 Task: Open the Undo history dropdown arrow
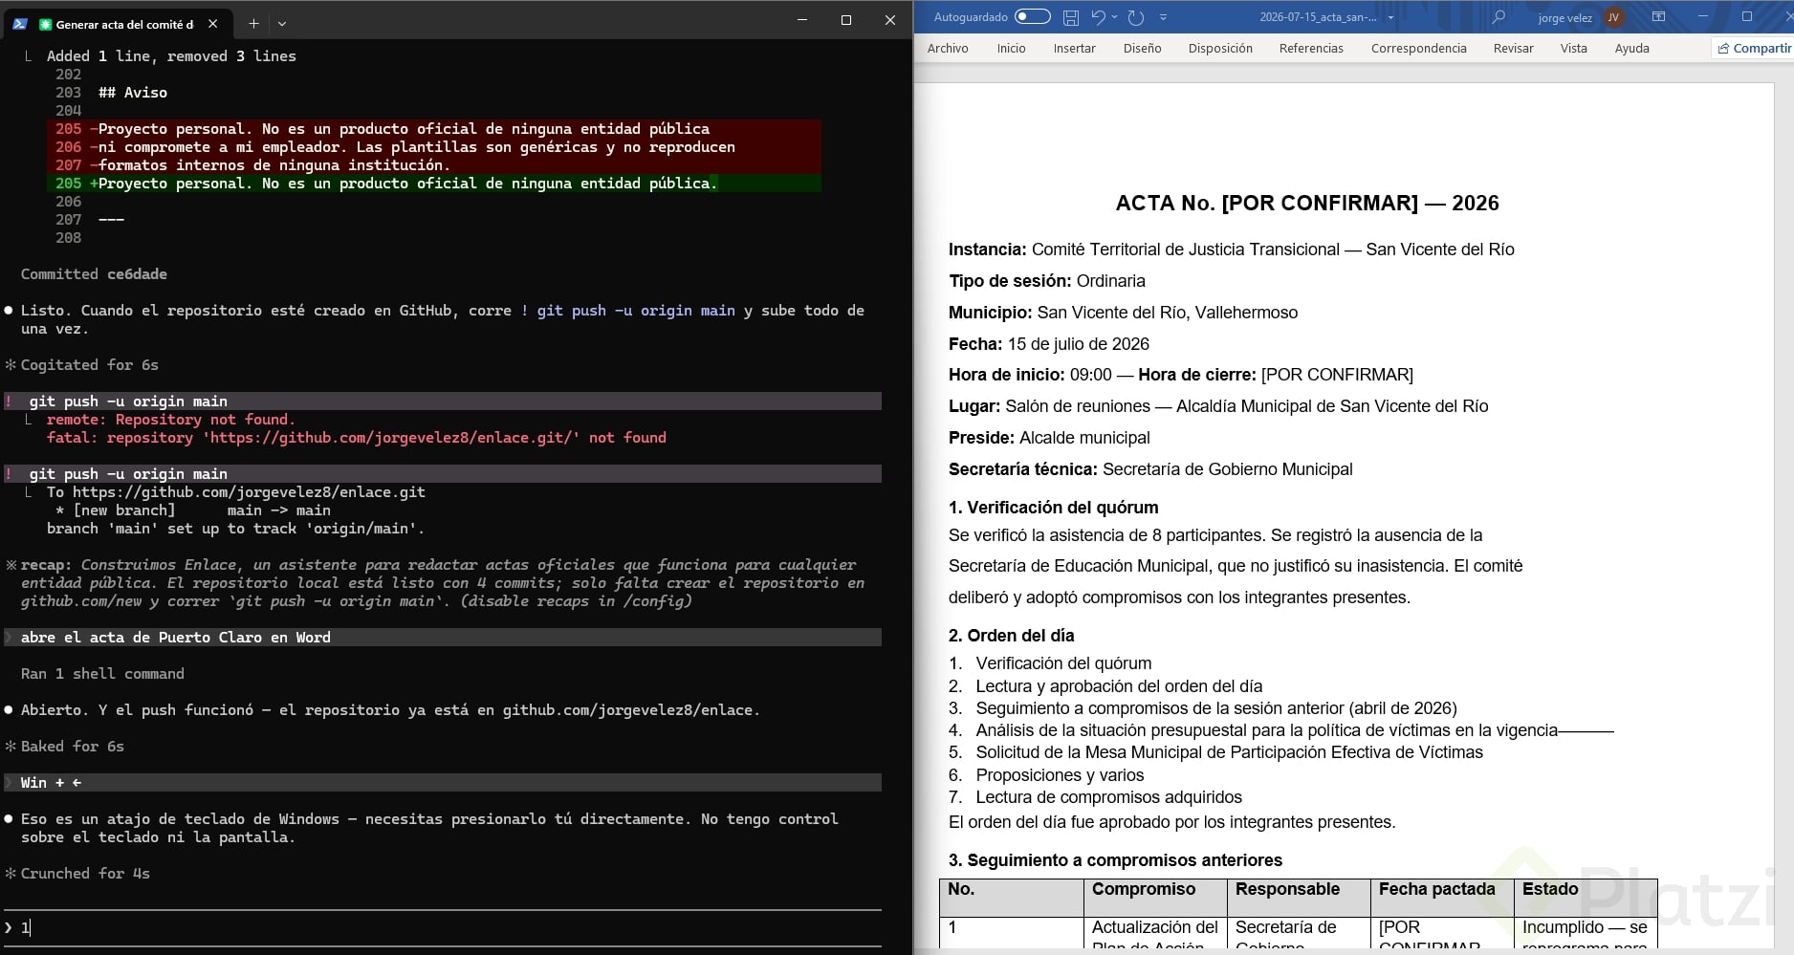pyautogui.click(x=1114, y=17)
